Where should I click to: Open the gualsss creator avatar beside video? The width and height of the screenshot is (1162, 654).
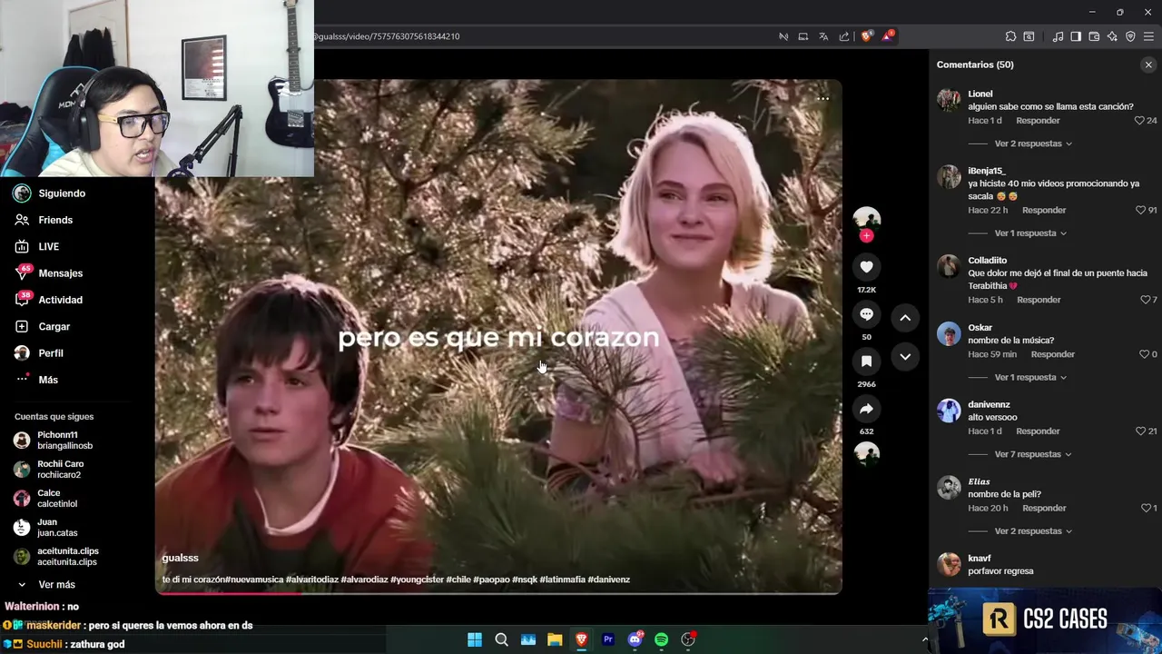[866, 220]
